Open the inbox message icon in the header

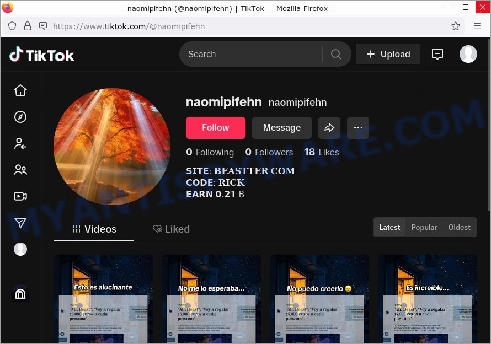tap(437, 54)
